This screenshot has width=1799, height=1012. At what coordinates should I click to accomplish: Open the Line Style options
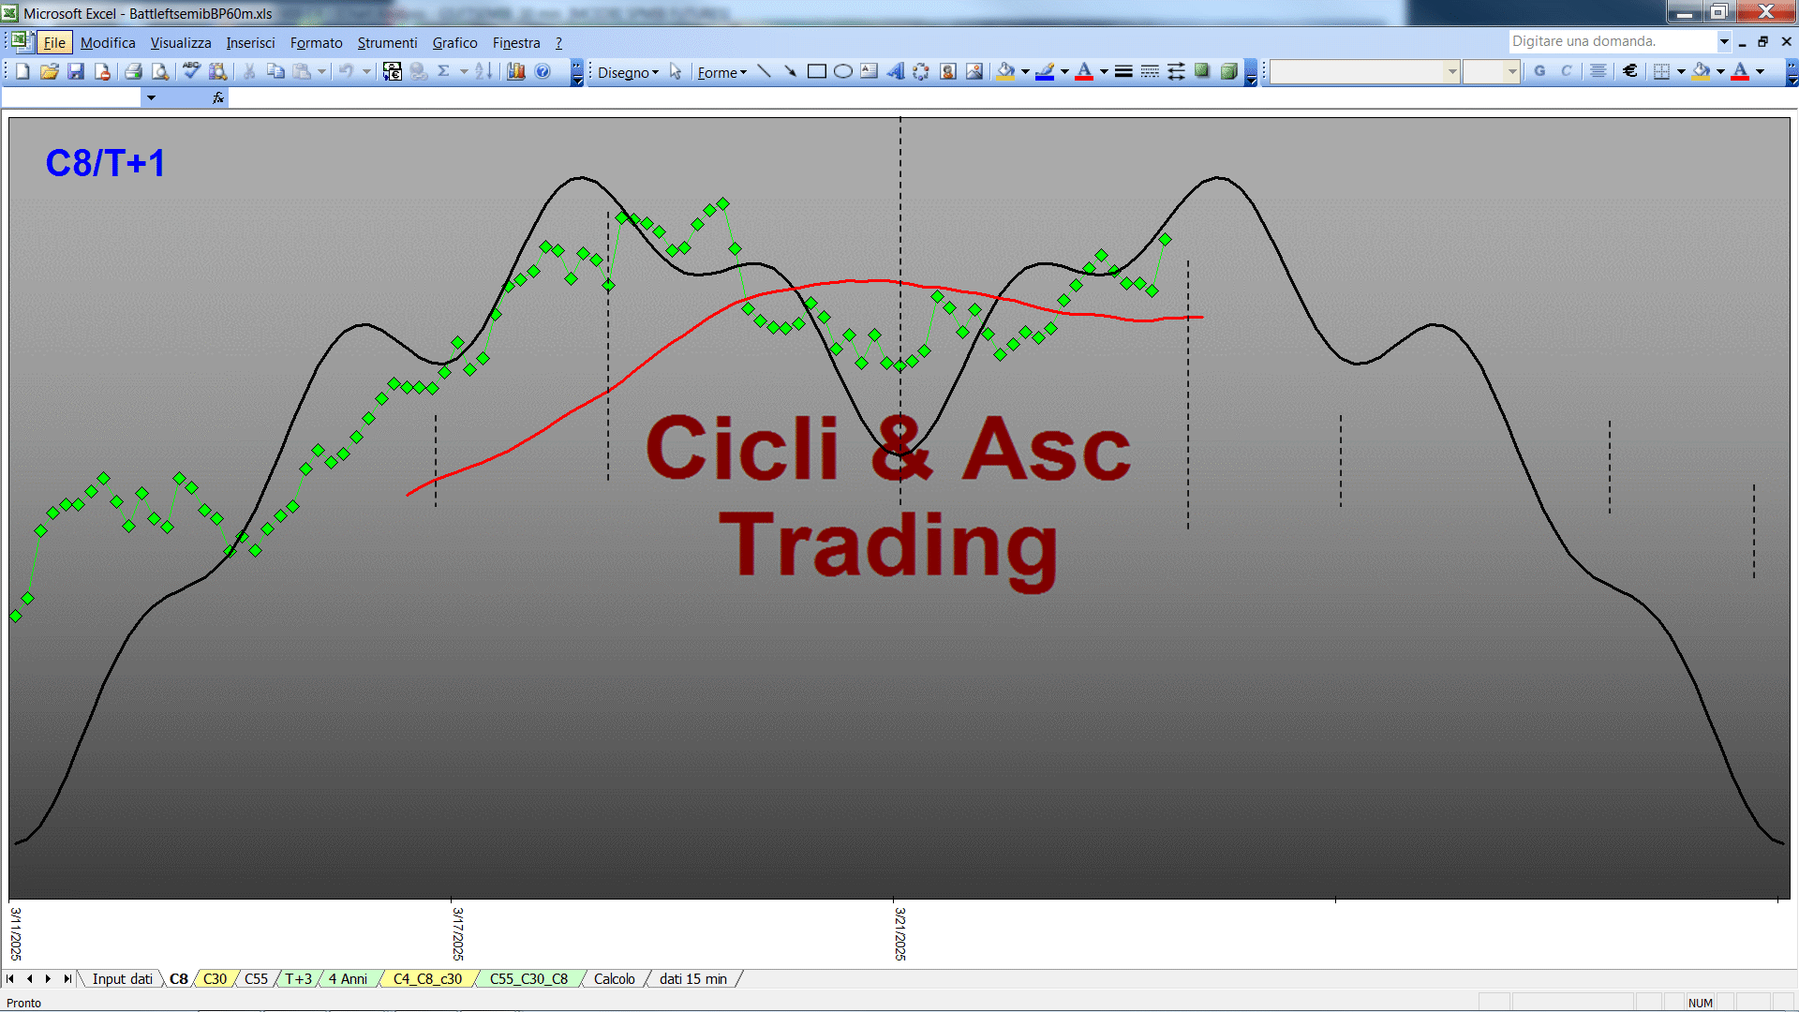pos(1123,71)
